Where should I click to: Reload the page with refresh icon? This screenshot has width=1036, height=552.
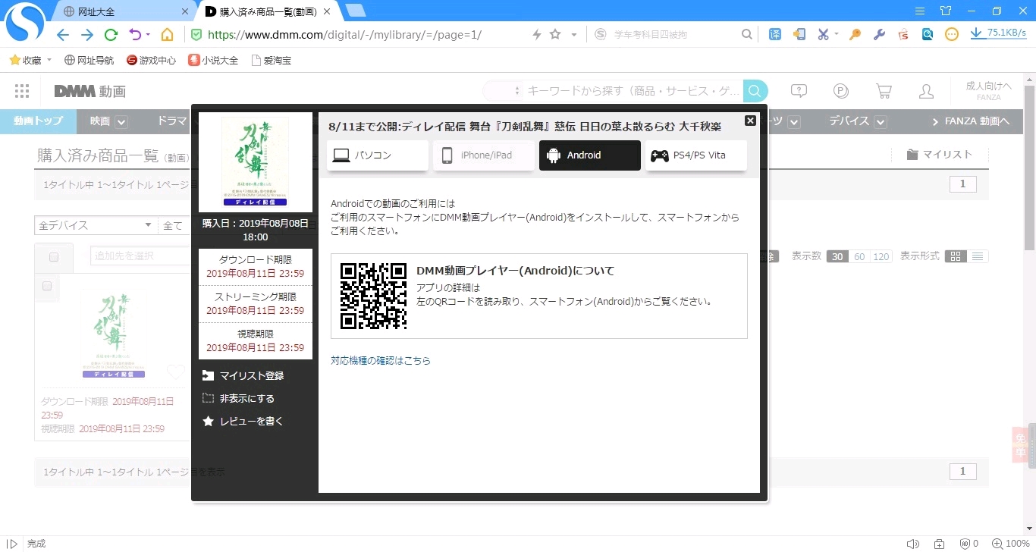click(x=111, y=35)
